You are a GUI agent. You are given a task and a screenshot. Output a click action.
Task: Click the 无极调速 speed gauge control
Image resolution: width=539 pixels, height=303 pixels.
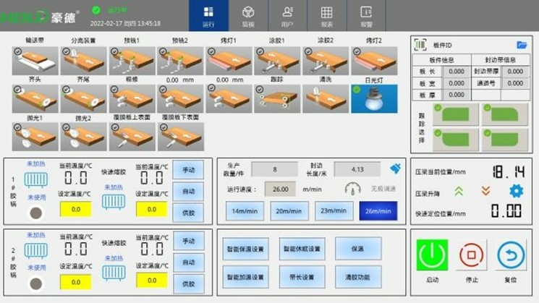[x=352, y=188]
